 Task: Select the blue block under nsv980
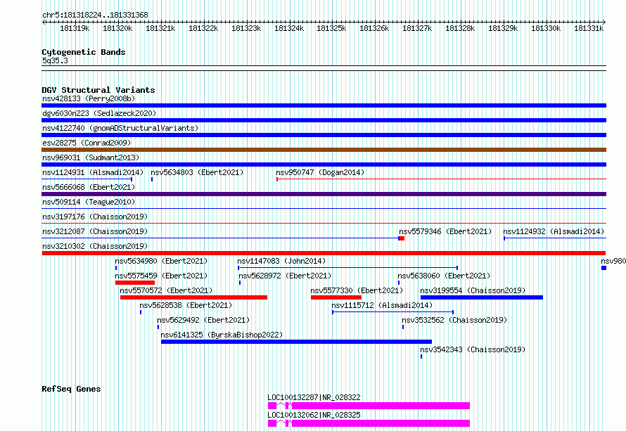click(x=603, y=268)
